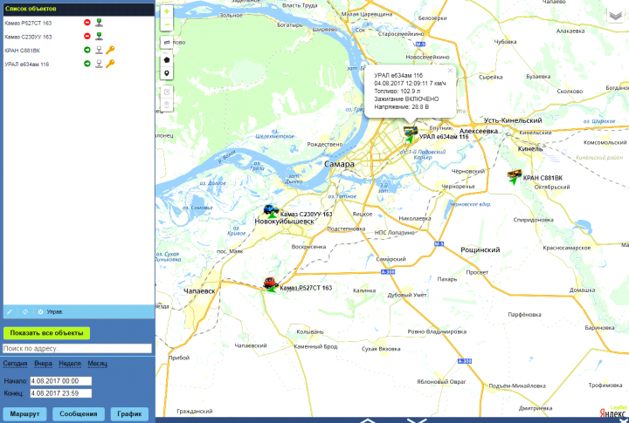Select Камаз Р527СТ 163 in object list
This screenshot has width=629, height=423.
(x=28, y=24)
